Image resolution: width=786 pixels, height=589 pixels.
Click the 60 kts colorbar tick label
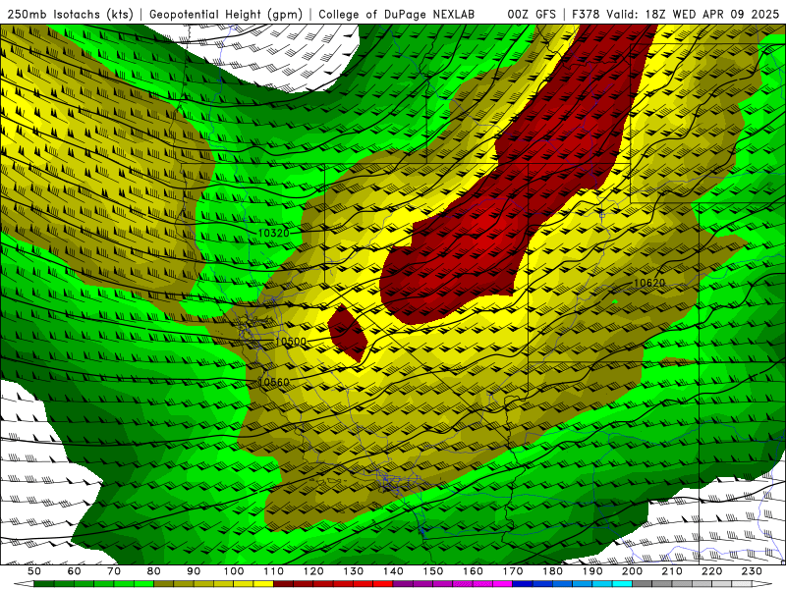pyautogui.click(x=75, y=571)
